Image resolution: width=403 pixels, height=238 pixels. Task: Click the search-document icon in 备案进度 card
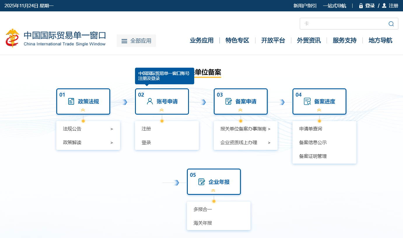click(x=307, y=101)
